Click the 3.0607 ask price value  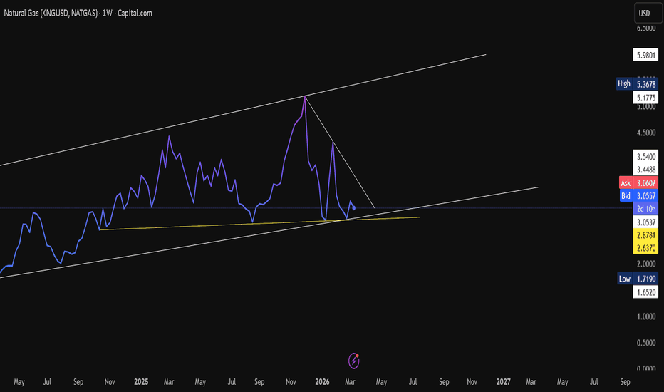point(645,183)
